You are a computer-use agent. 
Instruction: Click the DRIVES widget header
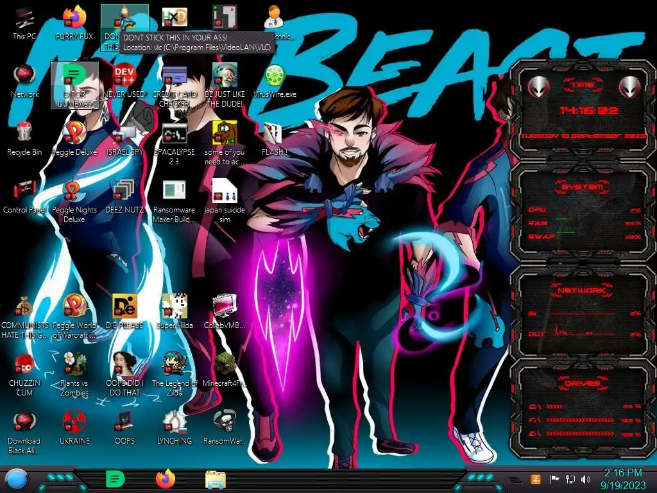pos(583,383)
